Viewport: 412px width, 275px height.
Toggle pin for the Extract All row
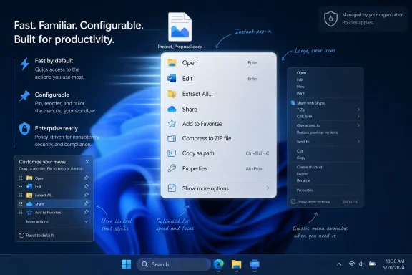(x=86, y=195)
